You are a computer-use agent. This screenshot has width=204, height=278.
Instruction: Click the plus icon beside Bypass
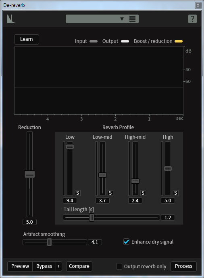(x=58, y=266)
